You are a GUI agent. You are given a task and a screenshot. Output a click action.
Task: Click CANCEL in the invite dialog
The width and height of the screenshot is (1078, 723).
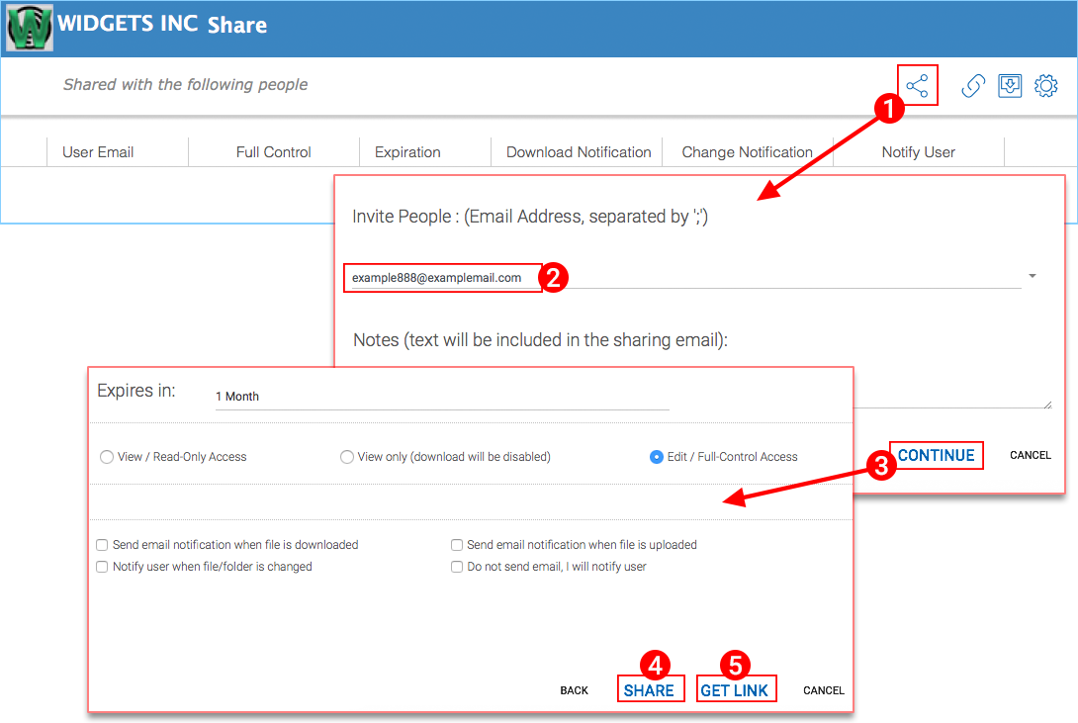pos(1030,456)
